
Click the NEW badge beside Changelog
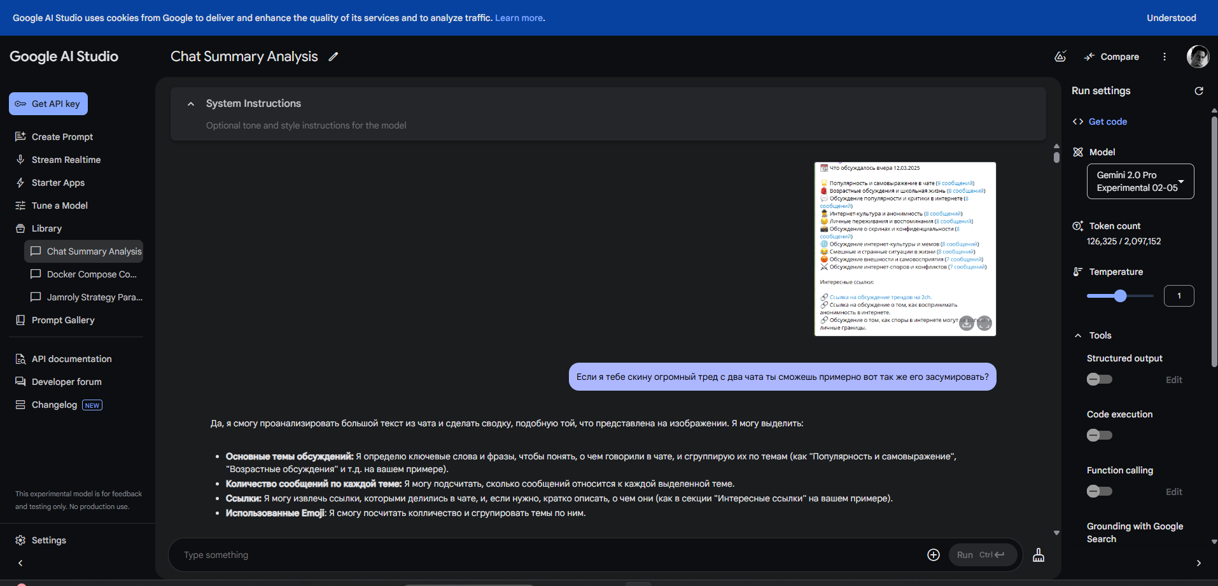point(92,405)
